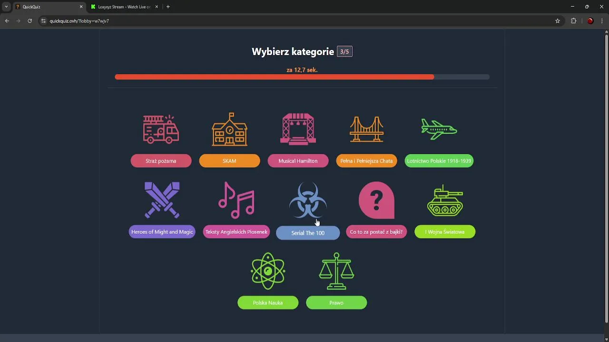Click the question mark head icon
Screen dimensions: 609x342
(x=376, y=200)
